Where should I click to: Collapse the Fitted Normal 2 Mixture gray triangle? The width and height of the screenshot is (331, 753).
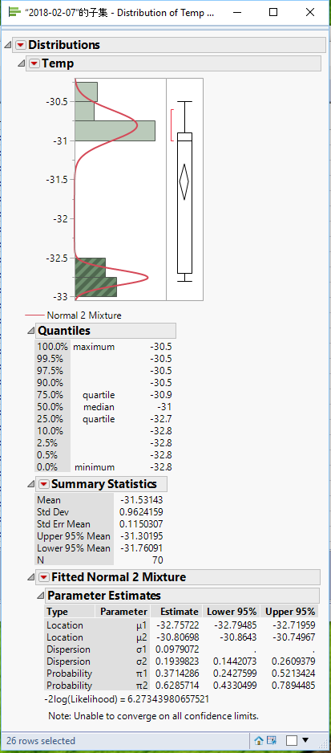pyautogui.click(x=31, y=577)
